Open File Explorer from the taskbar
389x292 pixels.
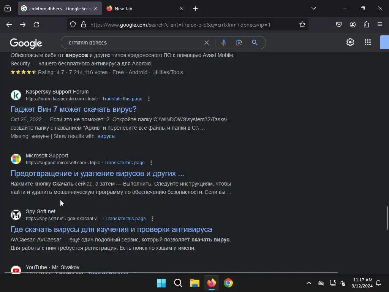tap(195, 283)
